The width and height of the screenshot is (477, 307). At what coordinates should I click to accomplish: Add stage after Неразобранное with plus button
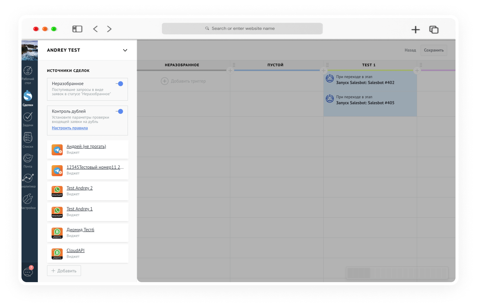coord(230,71)
